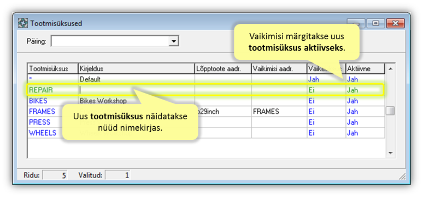Click FRAMES in the Vaikimisi aadr. column
423x197 pixels.
279,112
